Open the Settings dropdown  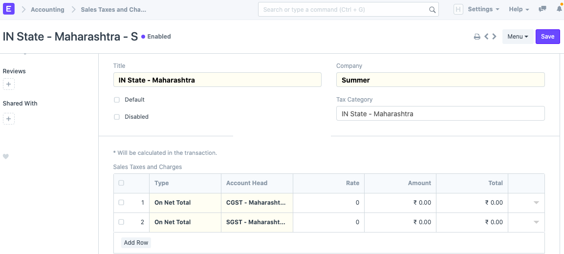point(483,9)
